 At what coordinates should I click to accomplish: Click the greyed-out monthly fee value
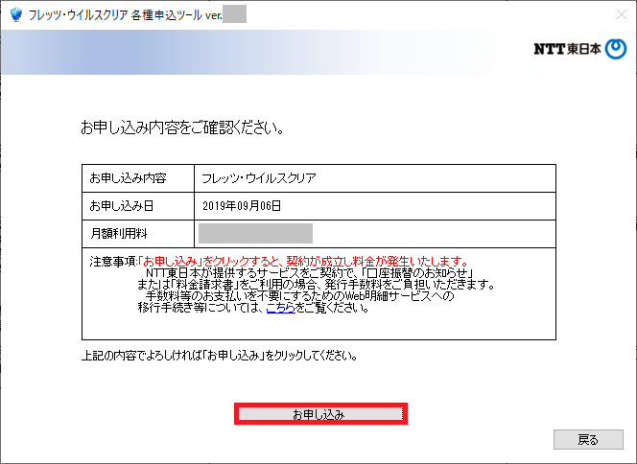pos(255,233)
